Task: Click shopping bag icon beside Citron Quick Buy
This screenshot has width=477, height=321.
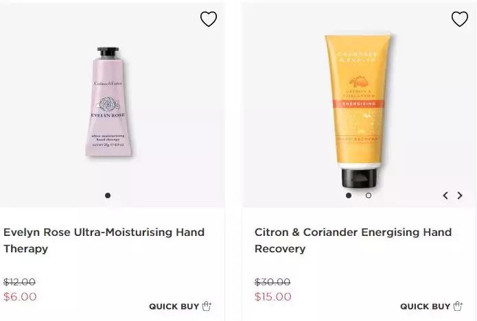Action: click(x=458, y=306)
